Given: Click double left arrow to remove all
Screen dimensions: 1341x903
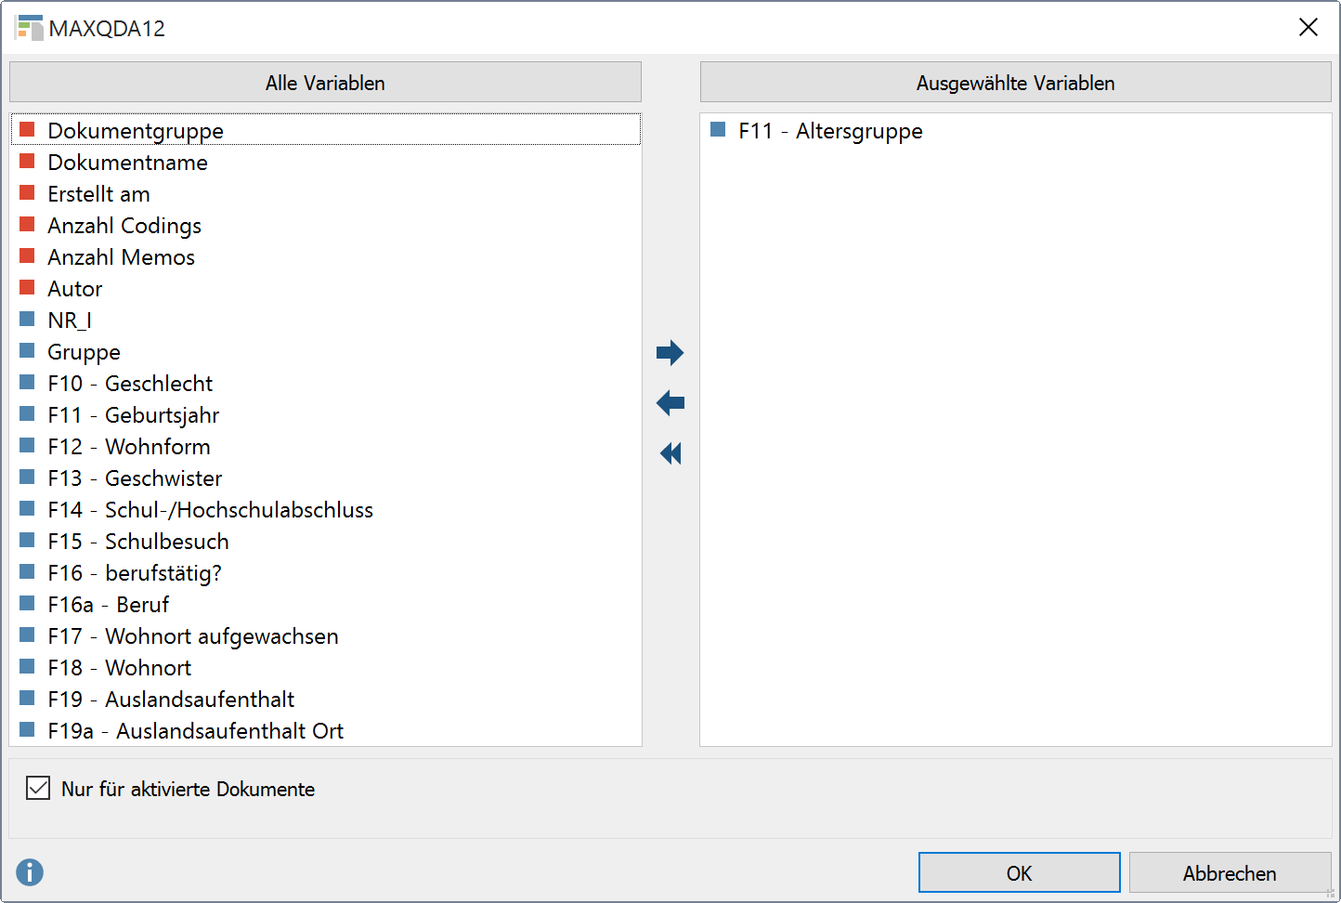Looking at the screenshot, I should 670,453.
